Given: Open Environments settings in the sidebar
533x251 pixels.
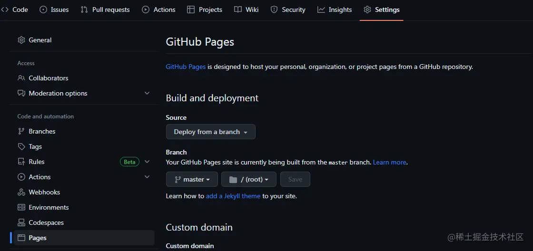Looking at the screenshot, I should click(x=83, y=207).
